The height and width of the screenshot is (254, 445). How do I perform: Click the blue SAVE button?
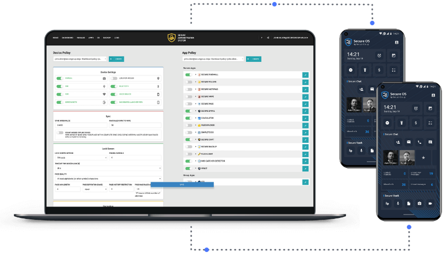point(182,185)
